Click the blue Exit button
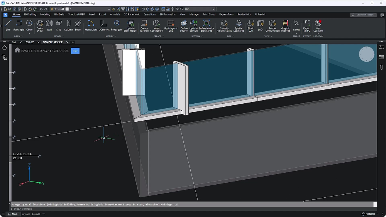Viewport: 386px width, 217px height. [75, 51]
